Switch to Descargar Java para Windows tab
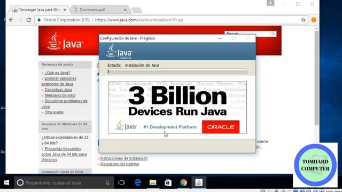Image resolution: width=342 pixels, height=192 pixels. tap(39, 10)
